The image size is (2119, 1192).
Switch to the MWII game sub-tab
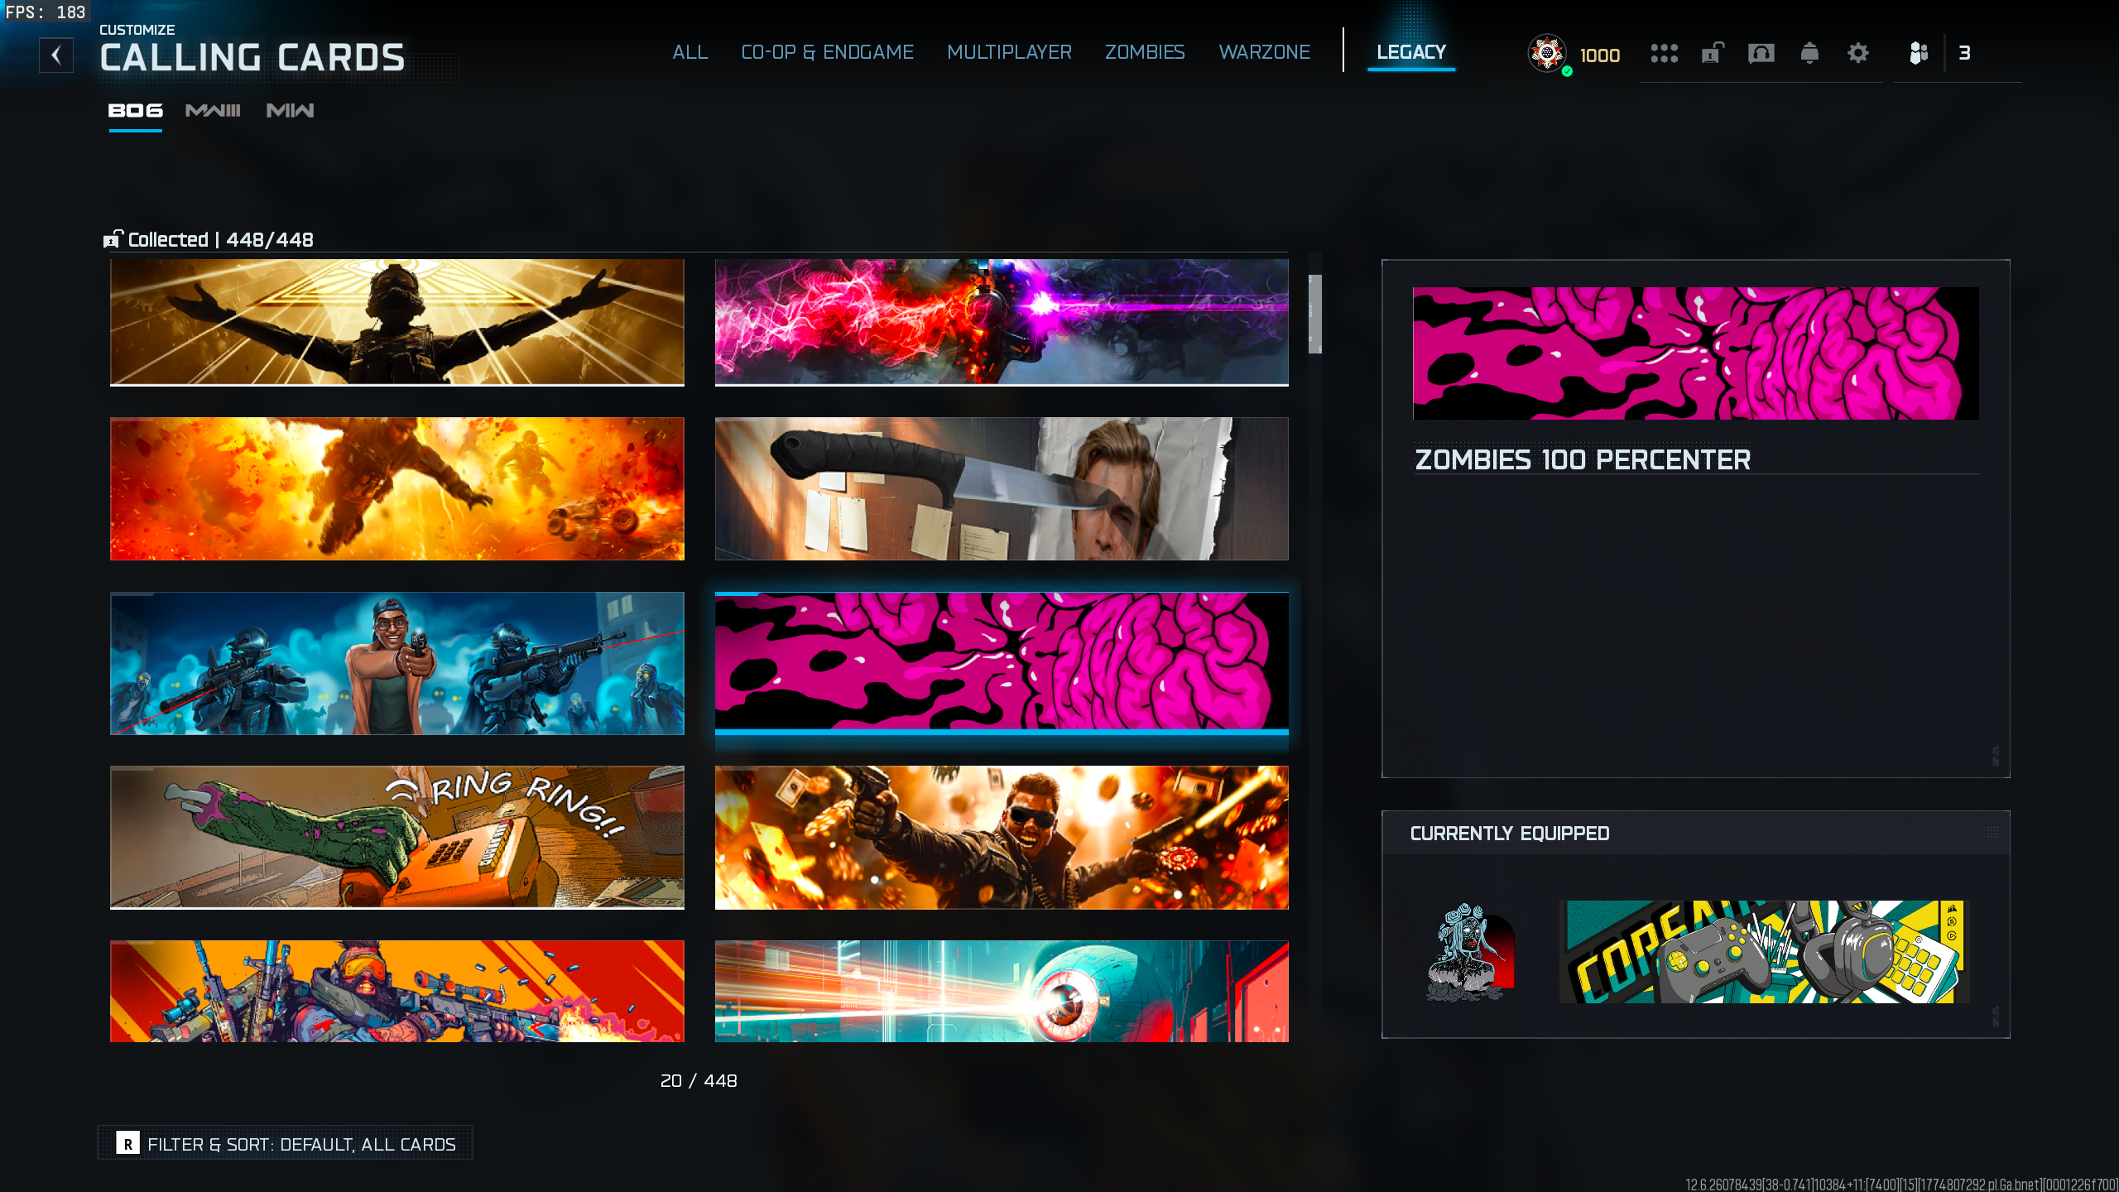coord(290,111)
